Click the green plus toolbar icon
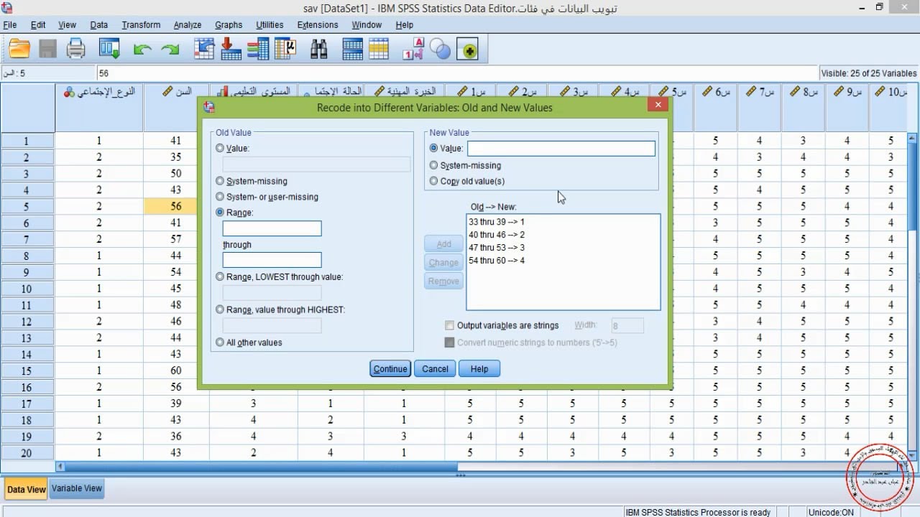This screenshot has width=920, height=517. point(468,50)
